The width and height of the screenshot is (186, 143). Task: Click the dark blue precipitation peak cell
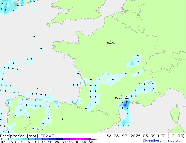(125, 105)
